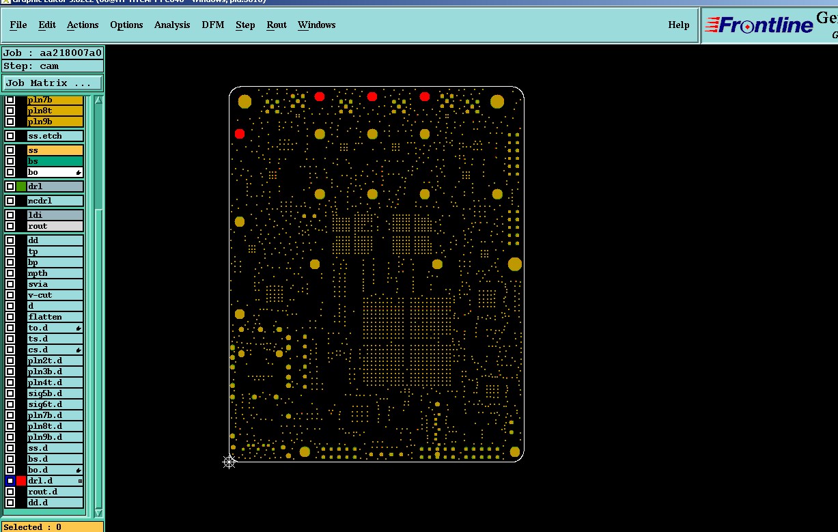Toggle the ss.etch layer checkbox
Screen dimensions: 838x532
[10, 136]
